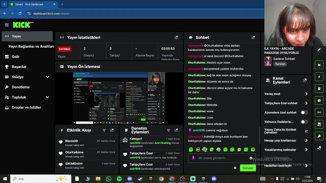Viewport: 326px width, 183px height.
Task: Pop out the Kanal Eylemleri panel
Action: 305,80
